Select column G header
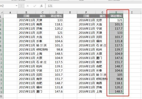The width and height of the screenshot is (142, 99). (x=102, y=12)
